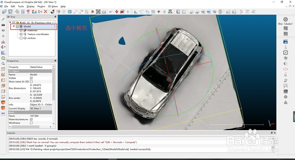The height and width of the screenshot is (160, 295).
Task: Open the Help menu
Action: coord(63,6)
